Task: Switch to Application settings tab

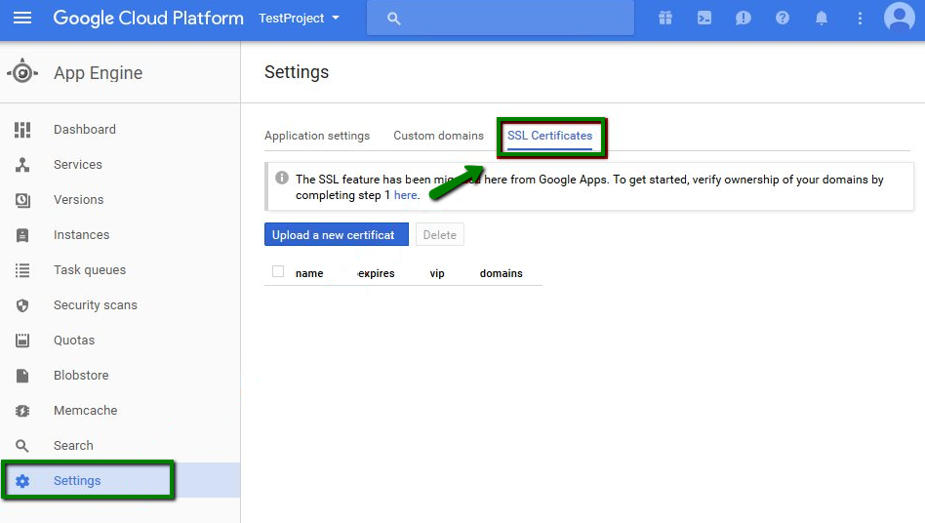Action: pyautogui.click(x=317, y=136)
